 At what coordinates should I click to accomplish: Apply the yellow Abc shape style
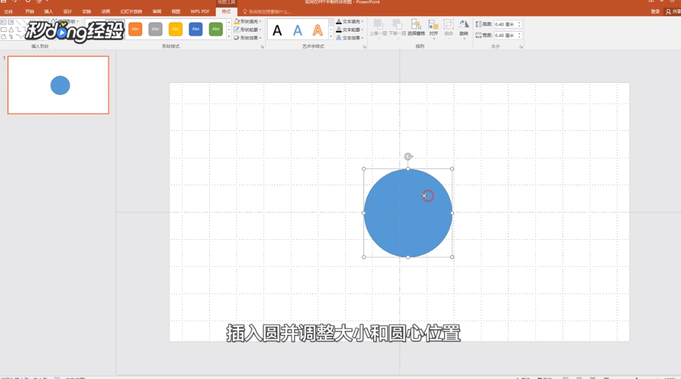[x=176, y=29]
